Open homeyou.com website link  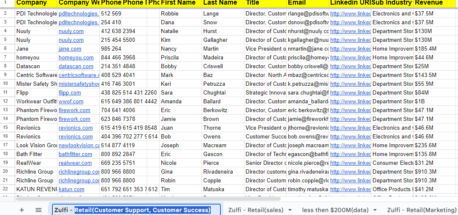(76, 57)
